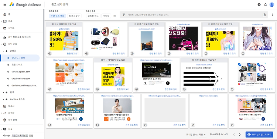Expand the 지급 (Payments) sidebar section
Screen dimensions: 277x139
pyautogui.click(x=2, y=129)
